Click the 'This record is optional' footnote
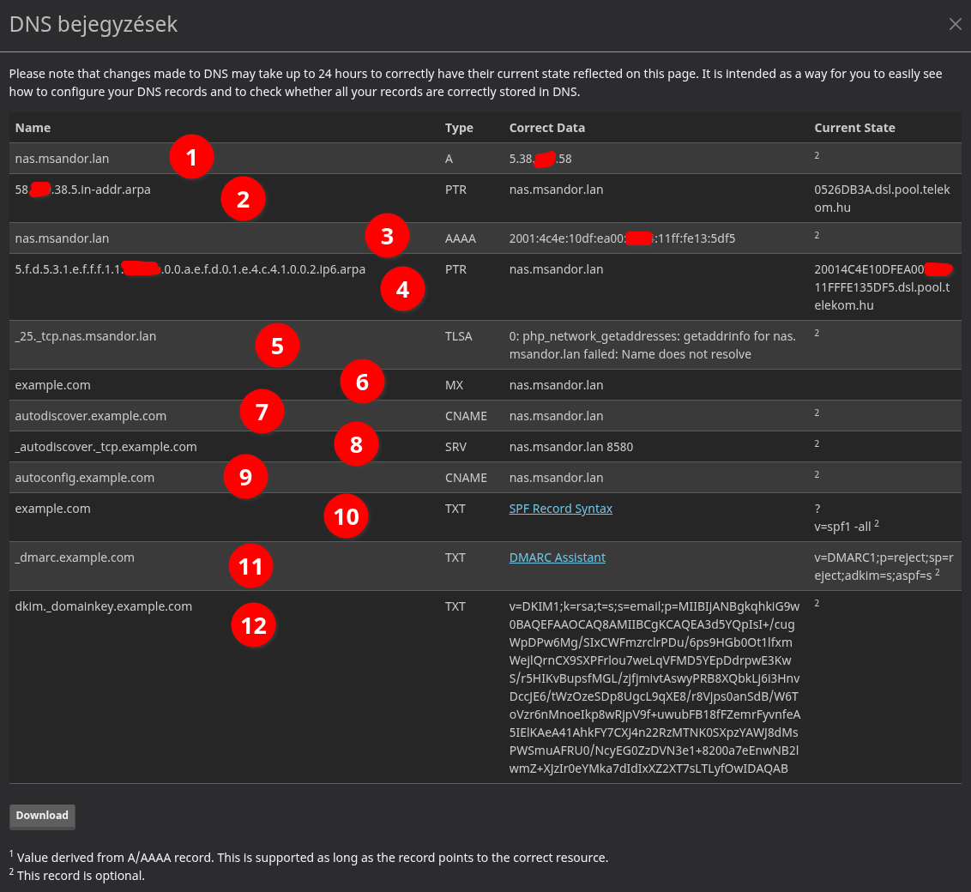971x892 pixels. pos(81,876)
